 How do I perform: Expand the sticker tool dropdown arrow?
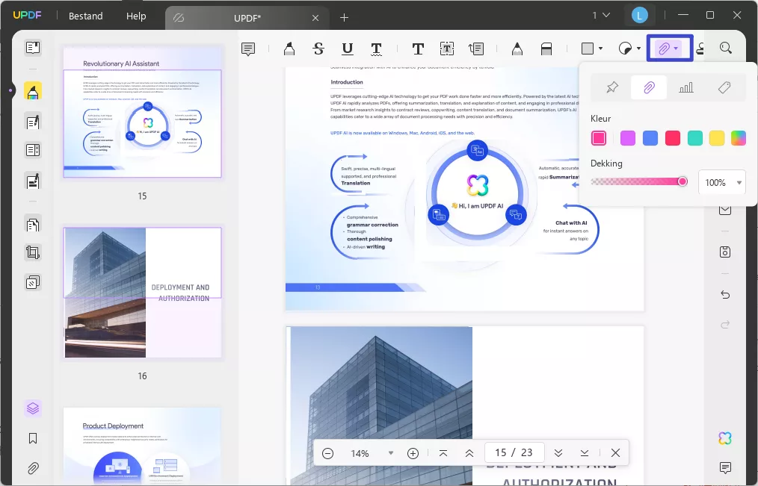pyautogui.click(x=638, y=49)
